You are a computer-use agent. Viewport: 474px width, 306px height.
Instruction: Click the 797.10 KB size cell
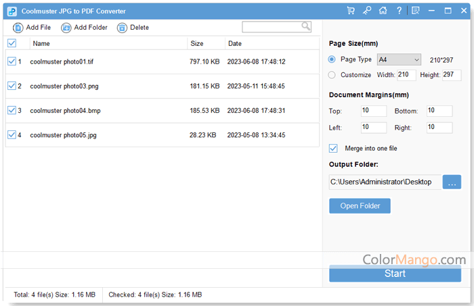tap(204, 61)
